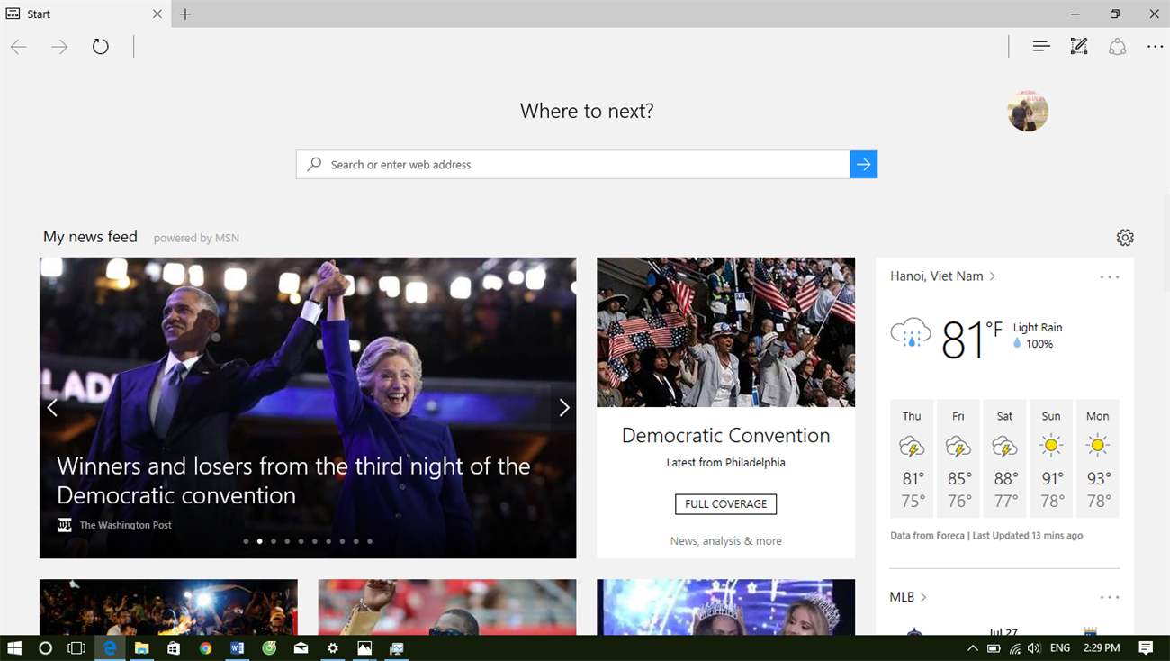Click the magnifier icon in the search box
The image size is (1170, 661).
point(314,165)
